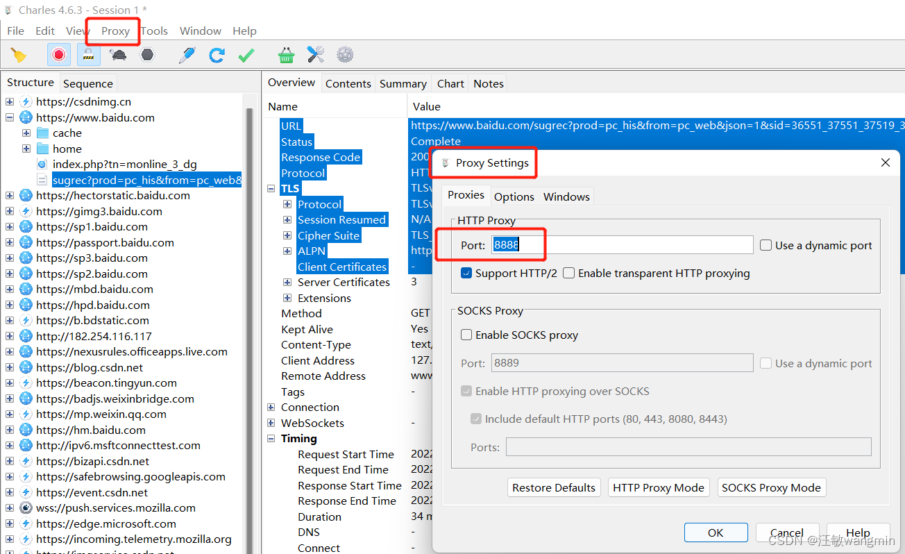Click the globe icon beside https://blog.csdn.net

[26, 367]
